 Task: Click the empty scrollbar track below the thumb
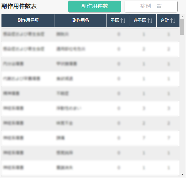(x=182, y=104)
